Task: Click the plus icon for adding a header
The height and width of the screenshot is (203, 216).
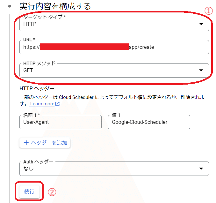Action: [x=26, y=143]
